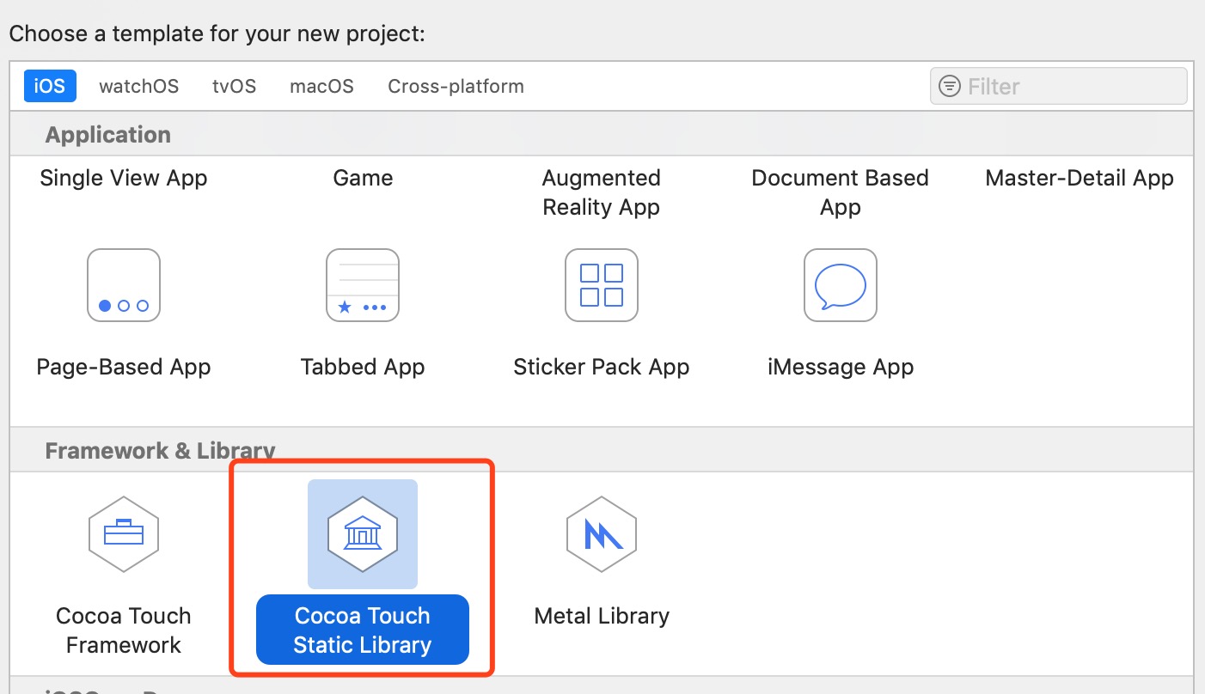The image size is (1205, 694).
Task: Click the Framework & Library section header
Action: click(x=160, y=451)
